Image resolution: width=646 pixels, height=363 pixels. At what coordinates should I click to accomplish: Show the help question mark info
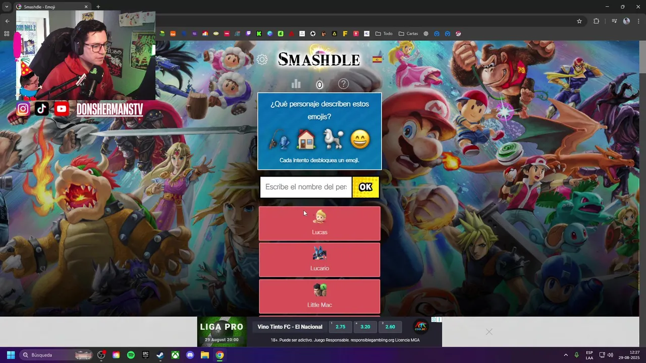click(343, 84)
